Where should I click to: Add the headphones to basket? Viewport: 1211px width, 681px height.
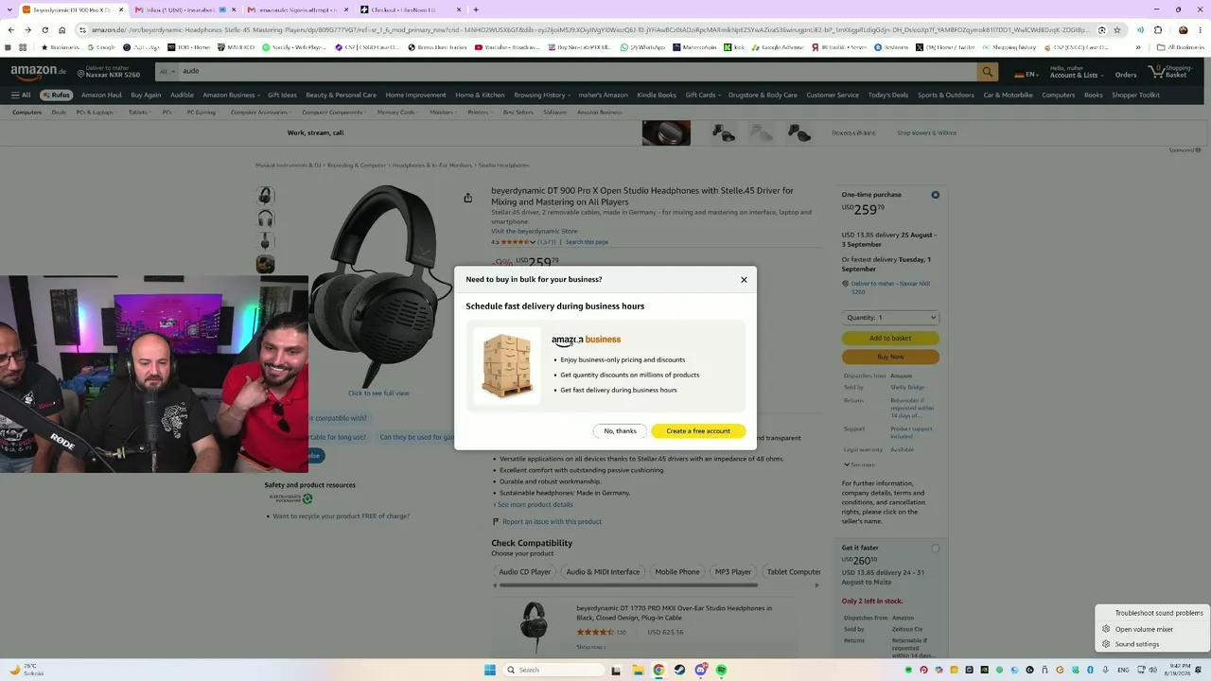coord(890,338)
